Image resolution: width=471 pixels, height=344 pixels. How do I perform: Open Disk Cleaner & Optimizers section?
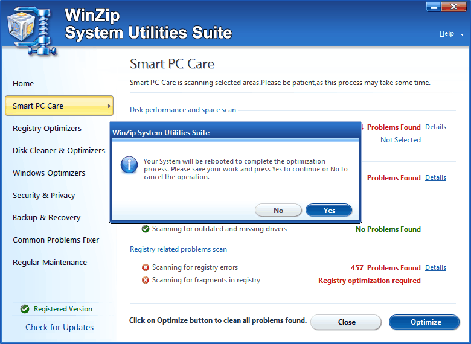tap(59, 150)
